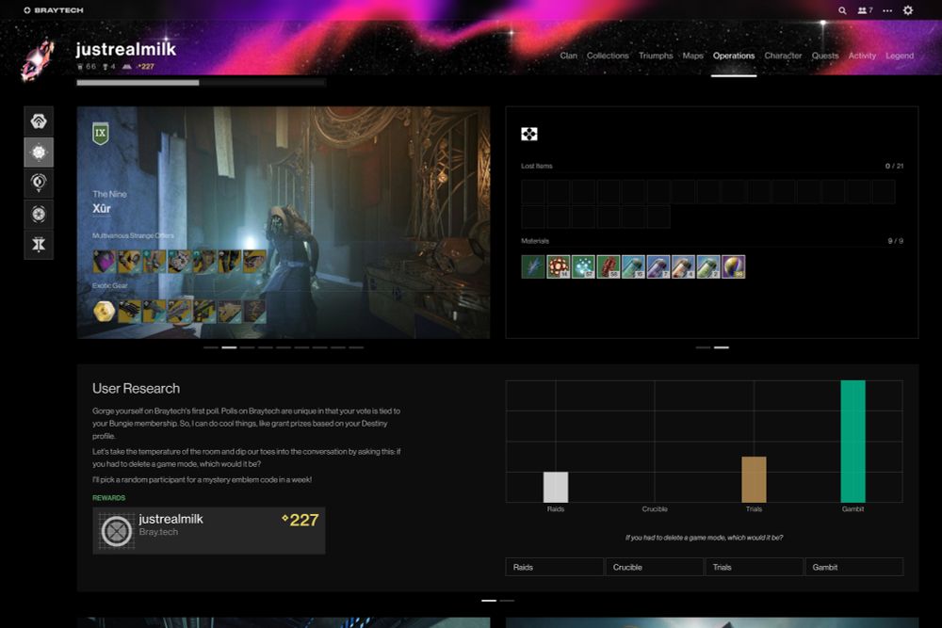The height and width of the screenshot is (628, 942).
Task: Go to second slide indicator under User Research
Action: pos(507,601)
